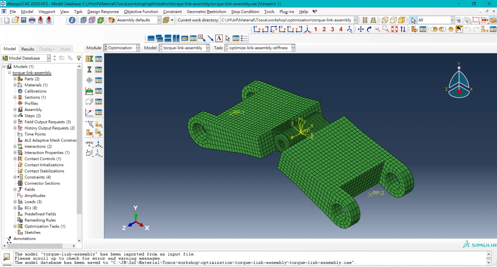
Task: Select the Interaction Properties (1) tree item
Action: click(x=47, y=153)
